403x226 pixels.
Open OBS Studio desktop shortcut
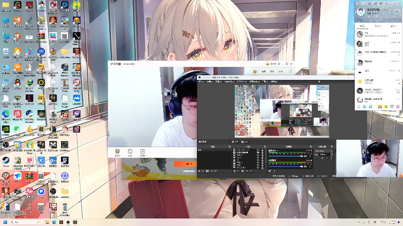point(6,146)
